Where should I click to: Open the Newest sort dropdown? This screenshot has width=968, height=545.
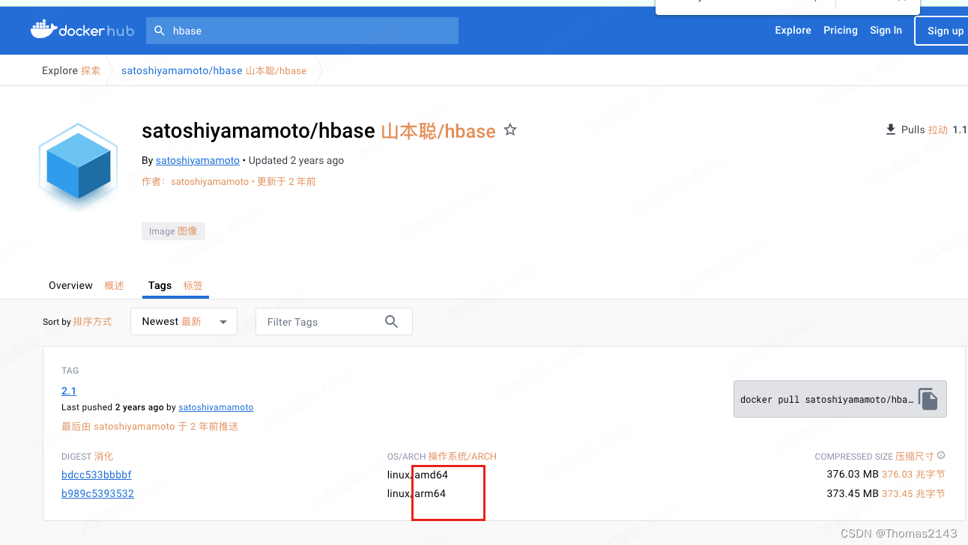coord(184,321)
